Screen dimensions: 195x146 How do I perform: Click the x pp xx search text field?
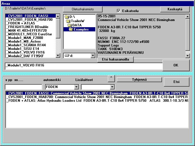click(24, 87)
